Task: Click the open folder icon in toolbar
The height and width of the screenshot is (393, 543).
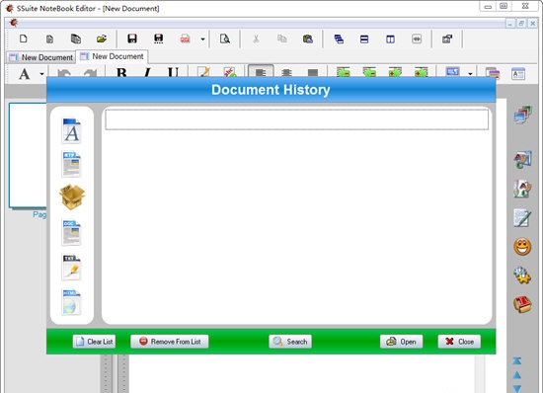Action: (102, 39)
